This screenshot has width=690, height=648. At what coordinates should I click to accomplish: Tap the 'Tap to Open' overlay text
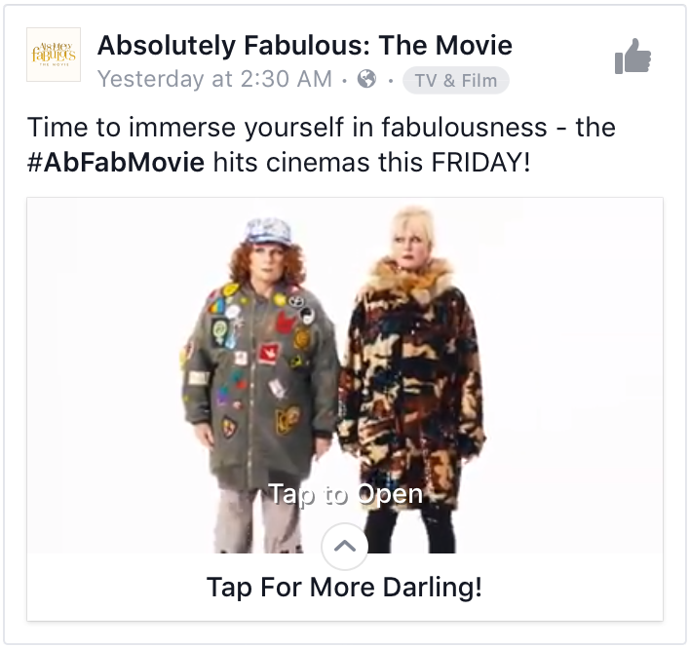[x=345, y=494]
